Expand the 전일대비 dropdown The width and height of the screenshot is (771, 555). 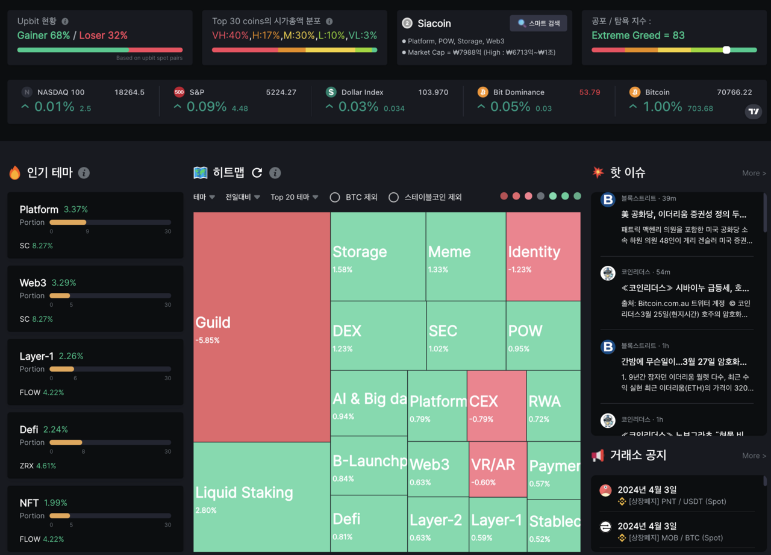pos(243,197)
